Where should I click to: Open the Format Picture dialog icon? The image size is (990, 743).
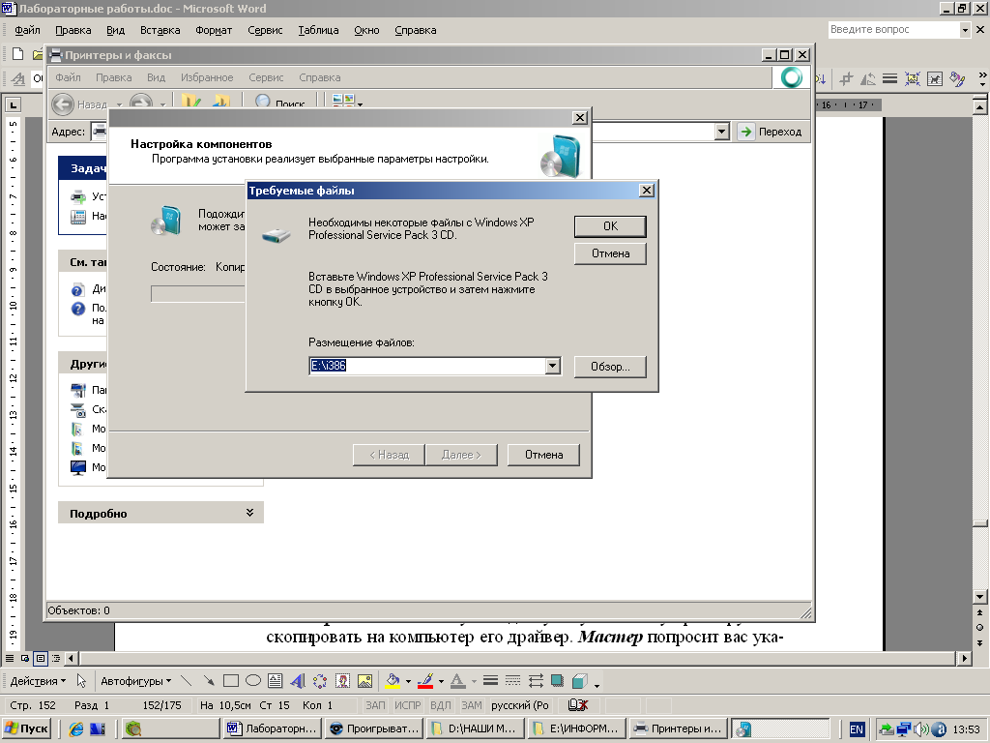957,79
